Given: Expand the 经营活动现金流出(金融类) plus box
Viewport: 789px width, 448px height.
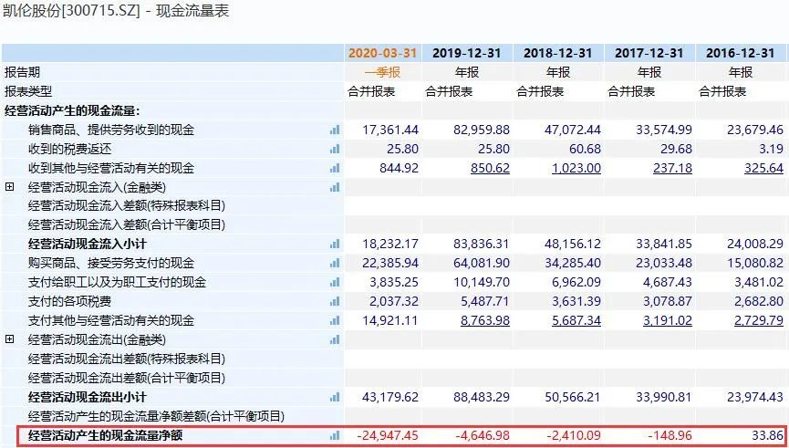Looking at the screenshot, I should [x=10, y=339].
